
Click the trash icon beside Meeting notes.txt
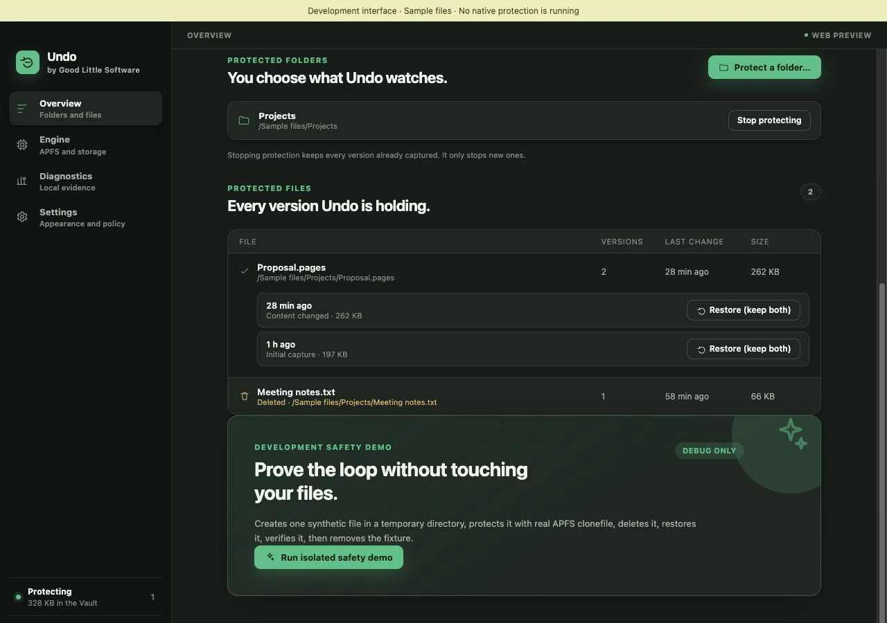coord(245,397)
